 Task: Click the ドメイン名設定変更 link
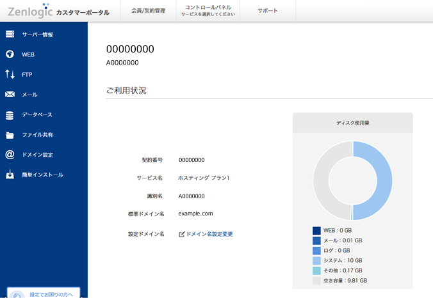(209, 234)
